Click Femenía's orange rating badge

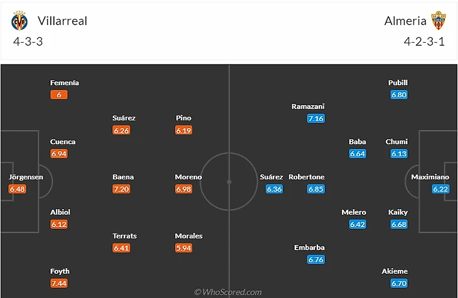click(x=58, y=95)
